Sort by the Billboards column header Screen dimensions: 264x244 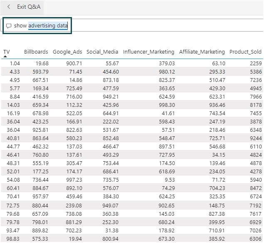click(x=36, y=52)
